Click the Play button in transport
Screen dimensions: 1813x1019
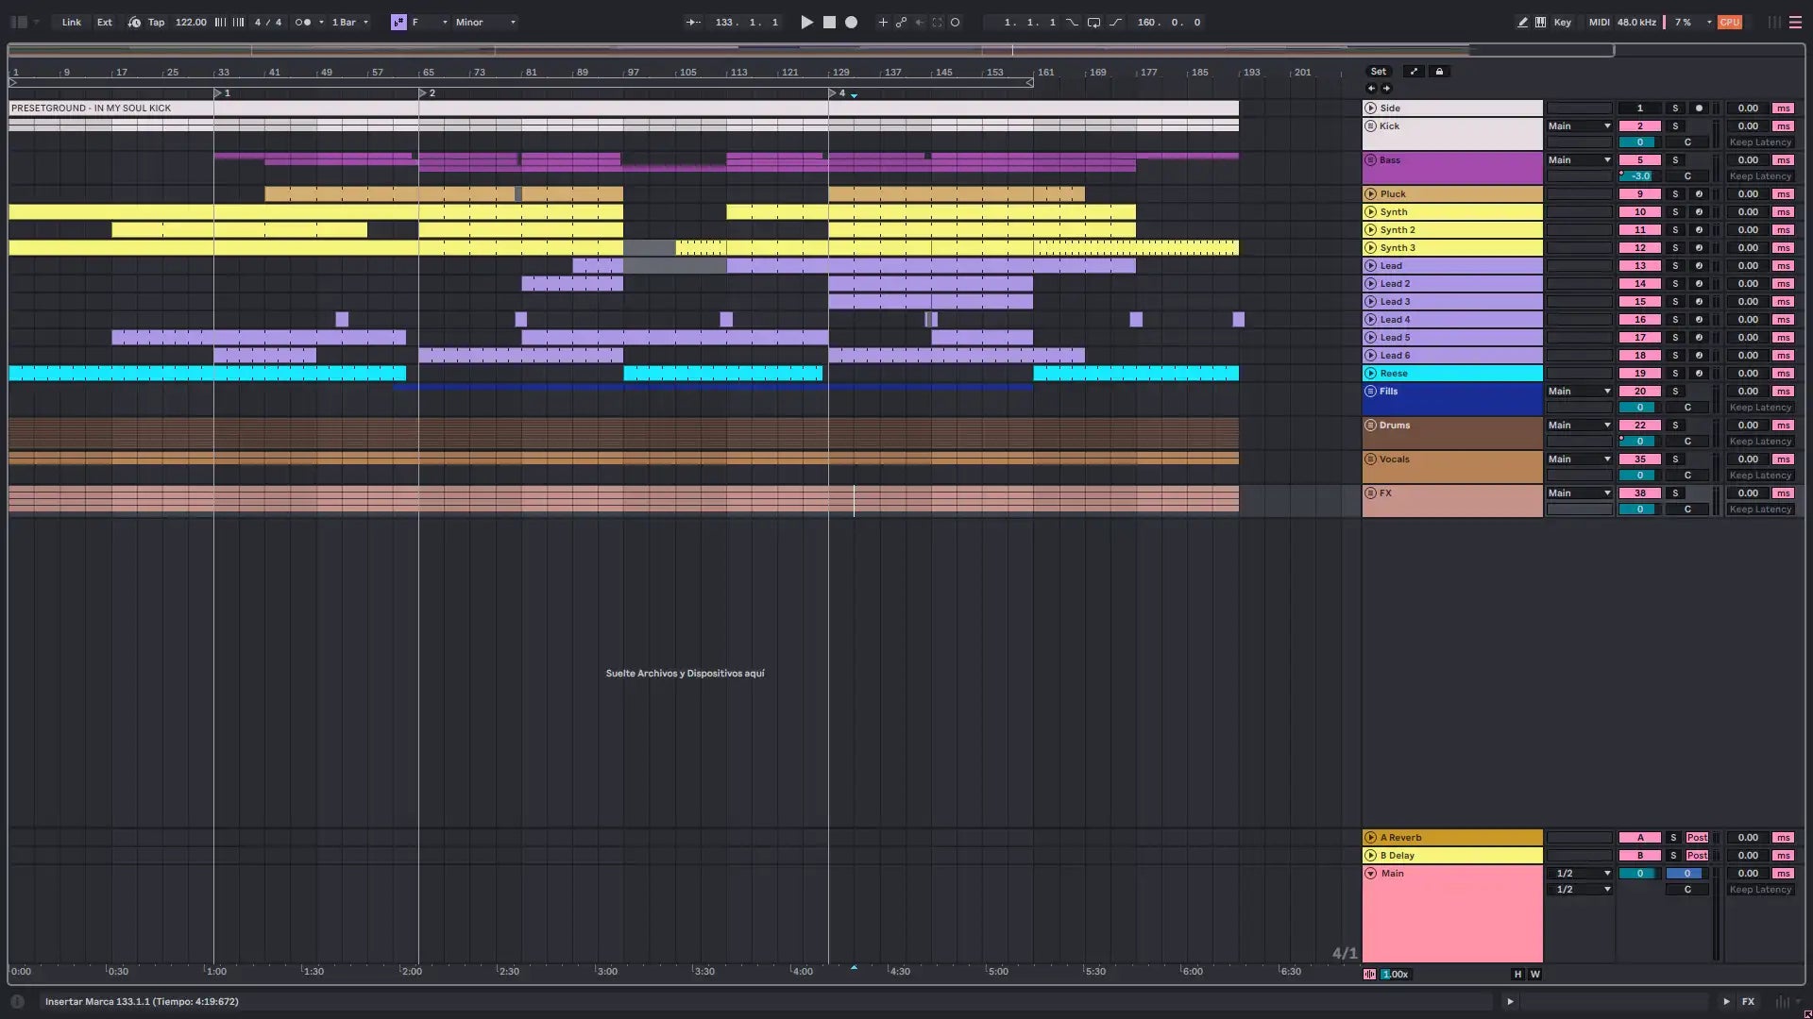[x=806, y=22]
